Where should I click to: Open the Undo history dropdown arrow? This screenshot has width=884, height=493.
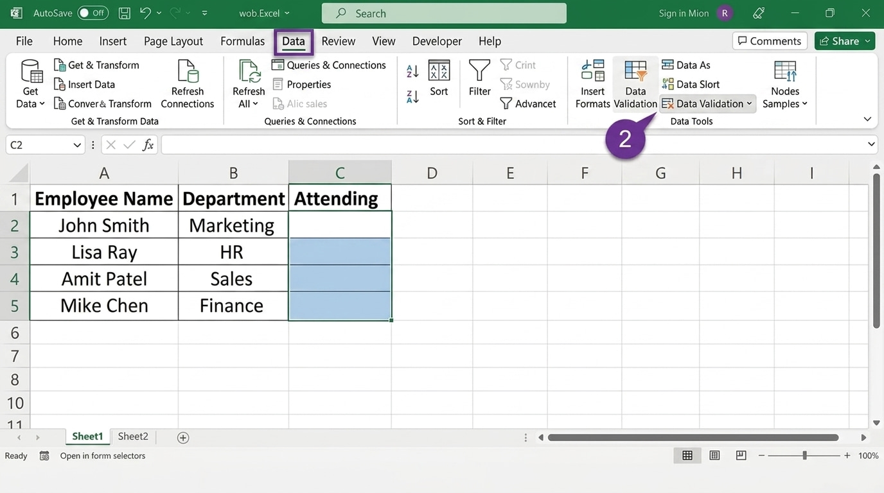pyautogui.click(x=159, y=13)
